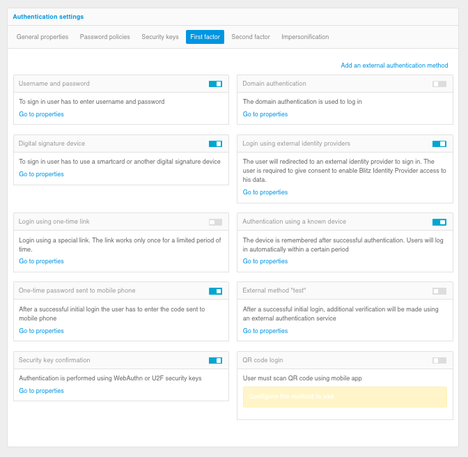Go to the Security keys tab
The image size is (468, 457).
(160, 37)
